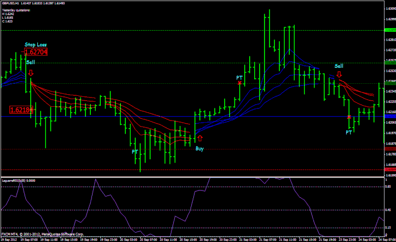Click the 0.85 level on indicator scale
This screenshot has height=242, width=396.
coord(388,187)
